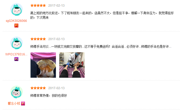
Task: Open the glasses bunny avatar
Action: point(17,92)
